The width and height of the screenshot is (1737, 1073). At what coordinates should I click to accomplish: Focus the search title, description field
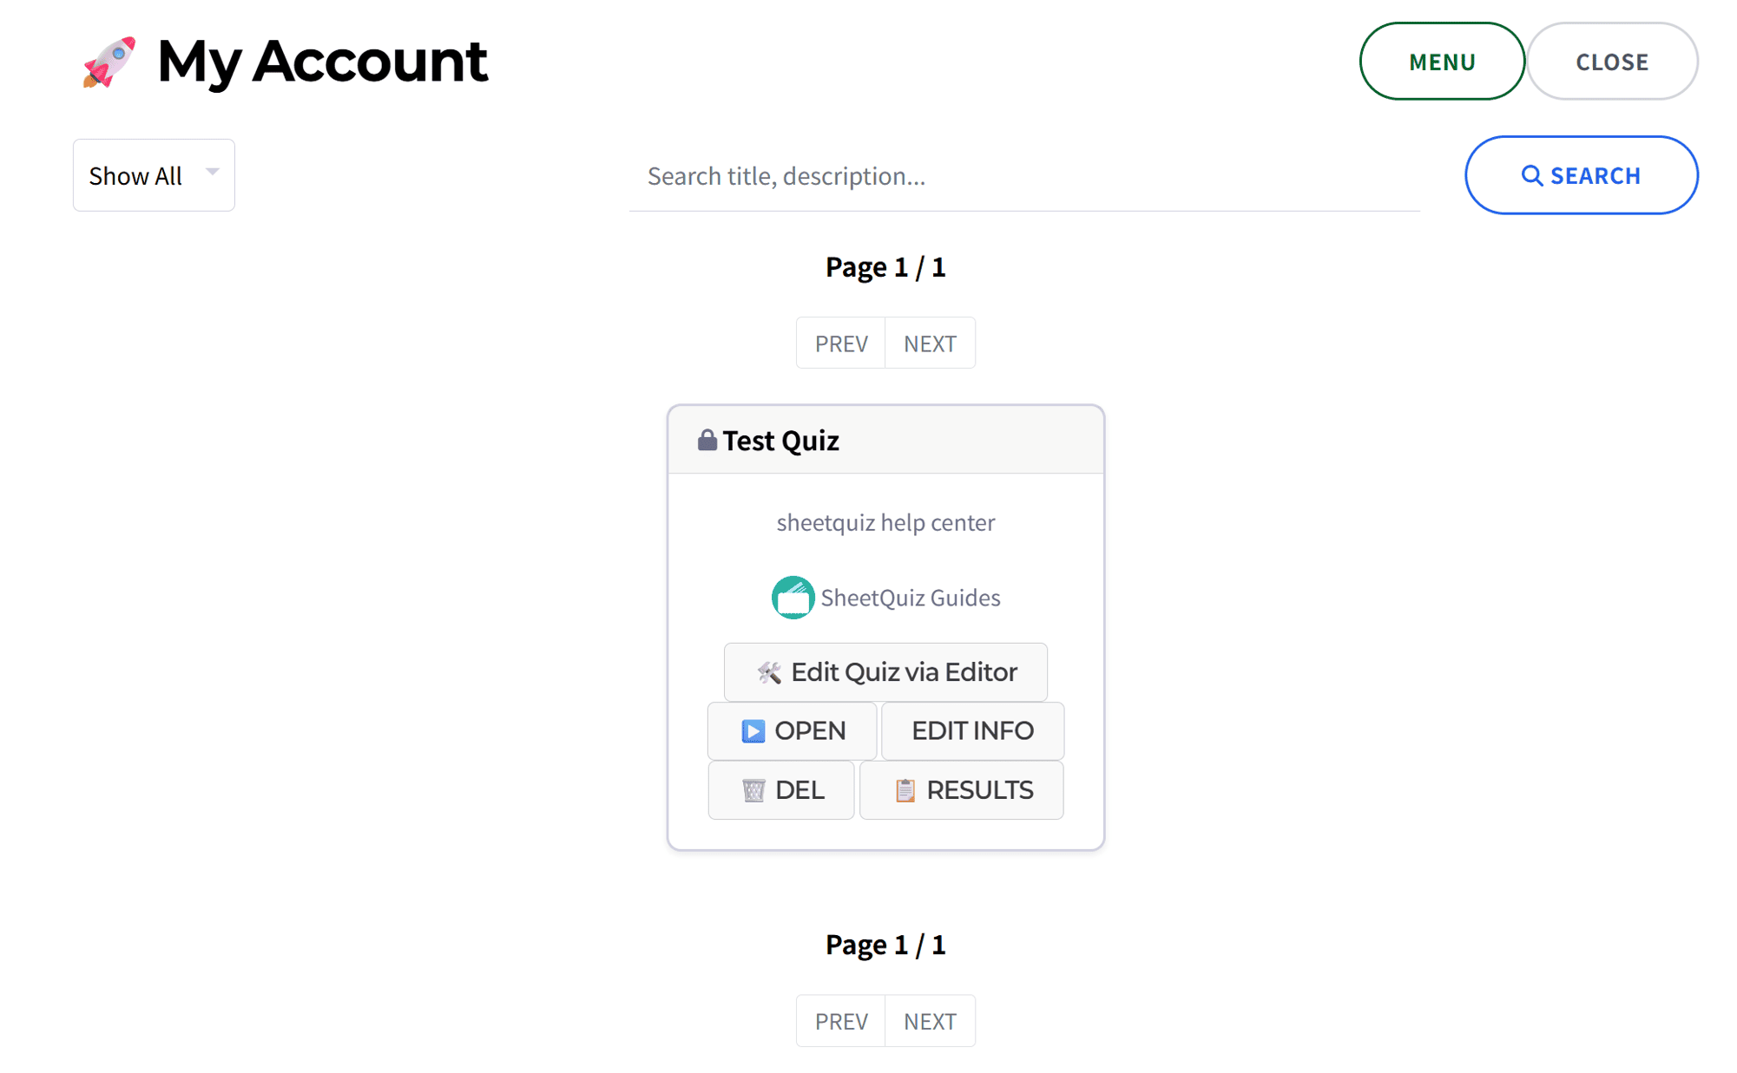point(1024,176)
